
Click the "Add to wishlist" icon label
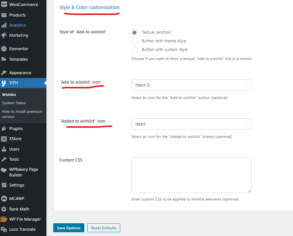tap(80, 82)
